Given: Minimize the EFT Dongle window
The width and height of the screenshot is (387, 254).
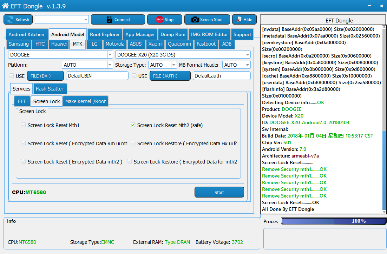Looking at the screenshot, I should [x=369, y=6].
